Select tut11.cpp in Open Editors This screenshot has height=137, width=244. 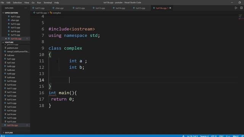[x=15, y=16]
